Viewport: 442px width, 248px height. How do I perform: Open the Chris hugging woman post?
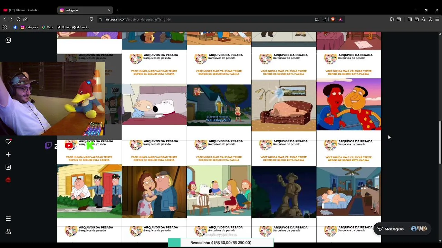click(154, 183)
